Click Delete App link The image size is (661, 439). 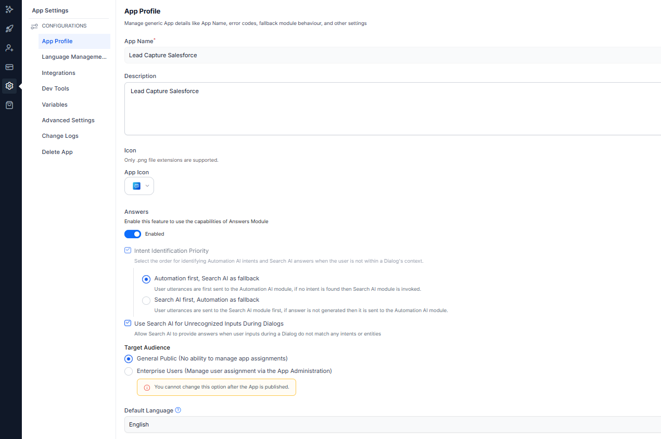click(x=57, y=152)
